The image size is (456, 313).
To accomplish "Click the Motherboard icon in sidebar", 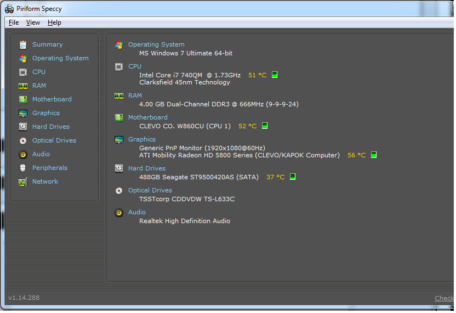I will pyautogui.click(x=23, y=99).
